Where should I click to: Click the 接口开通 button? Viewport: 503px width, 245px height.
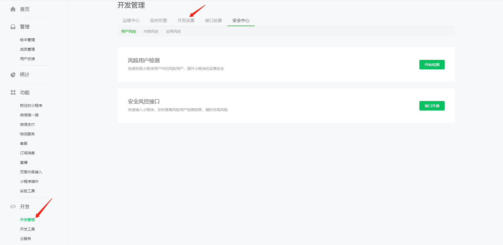pos(432,106)
